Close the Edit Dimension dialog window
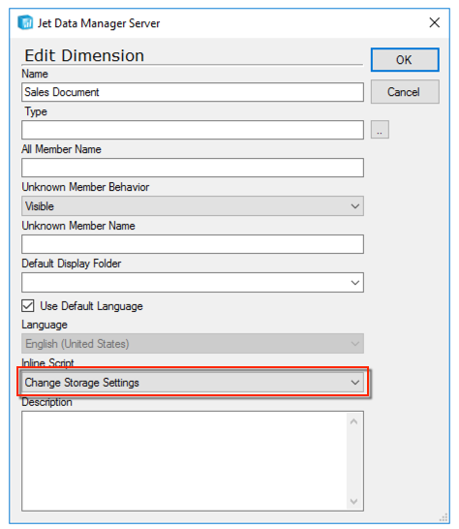Viewport: 459px width, 529px height. point(435,22)
